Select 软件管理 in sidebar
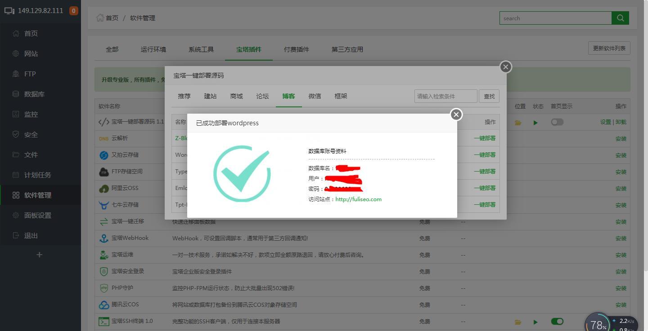 pyautogui.click(x=38, y=195)
